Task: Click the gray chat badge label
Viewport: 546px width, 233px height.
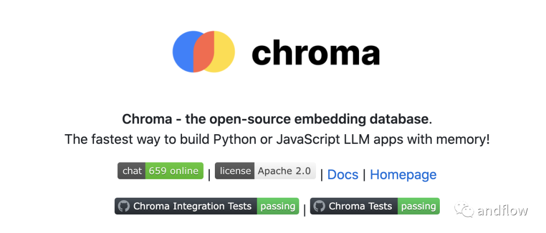Action: tap(132, 171)
